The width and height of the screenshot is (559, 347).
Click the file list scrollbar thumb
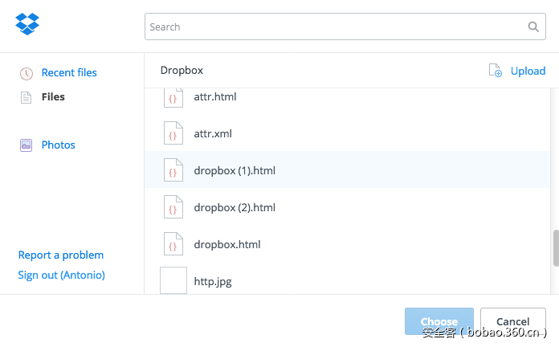(555, 248)
